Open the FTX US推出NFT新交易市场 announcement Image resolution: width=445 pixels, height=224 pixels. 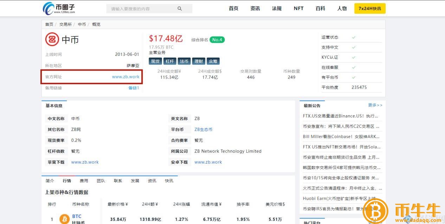(x=341, y=147)
